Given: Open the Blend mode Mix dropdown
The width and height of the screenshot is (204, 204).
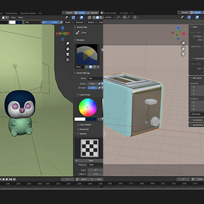Looking at the screenshot, I should (x=95, y=78).
